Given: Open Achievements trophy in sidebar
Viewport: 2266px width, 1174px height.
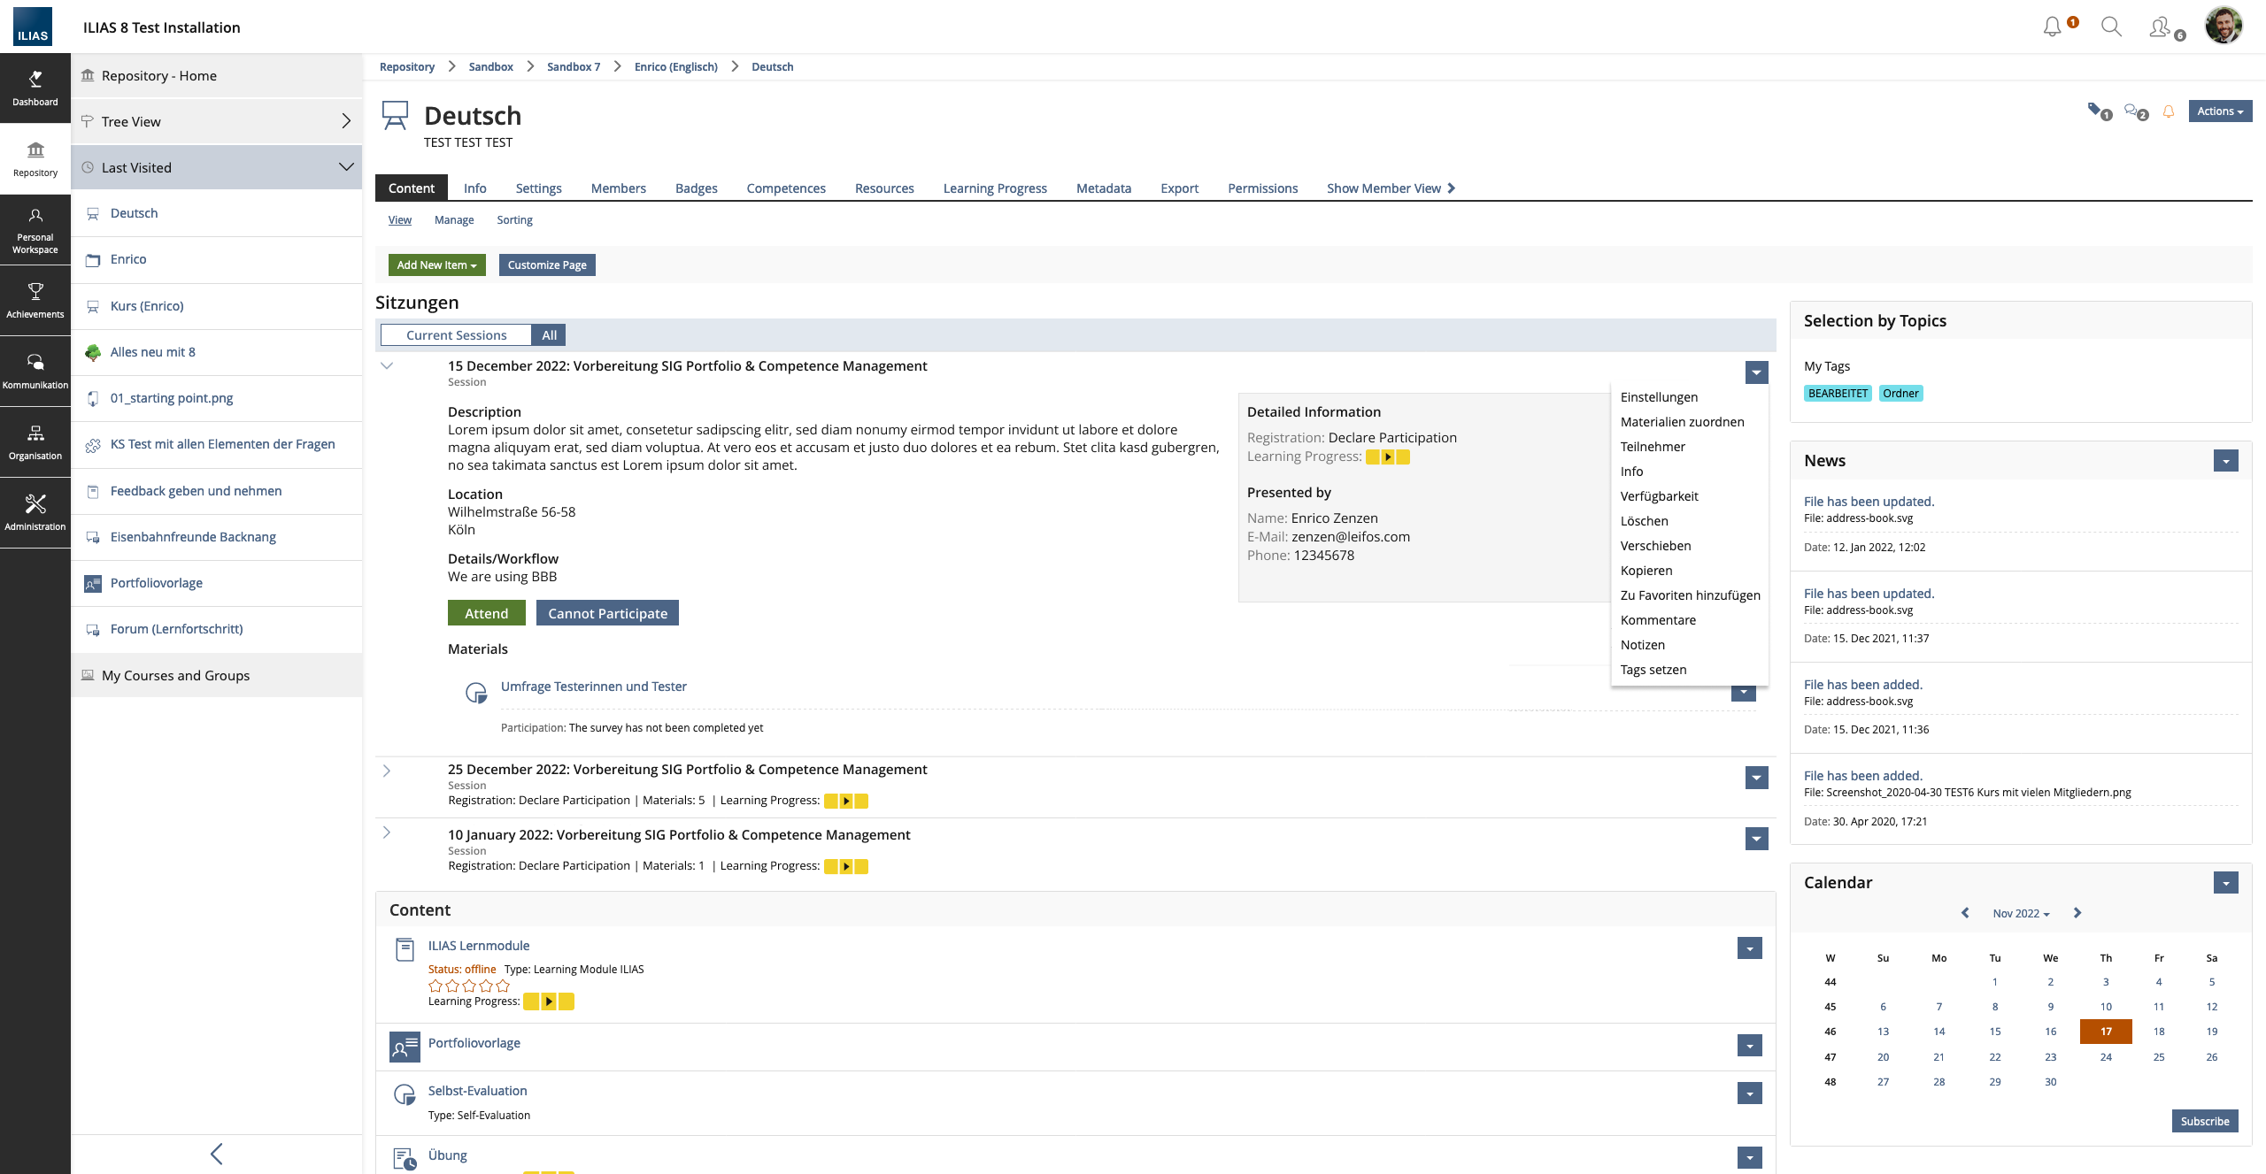Looking at the screenshot, I should pos(35,300).
